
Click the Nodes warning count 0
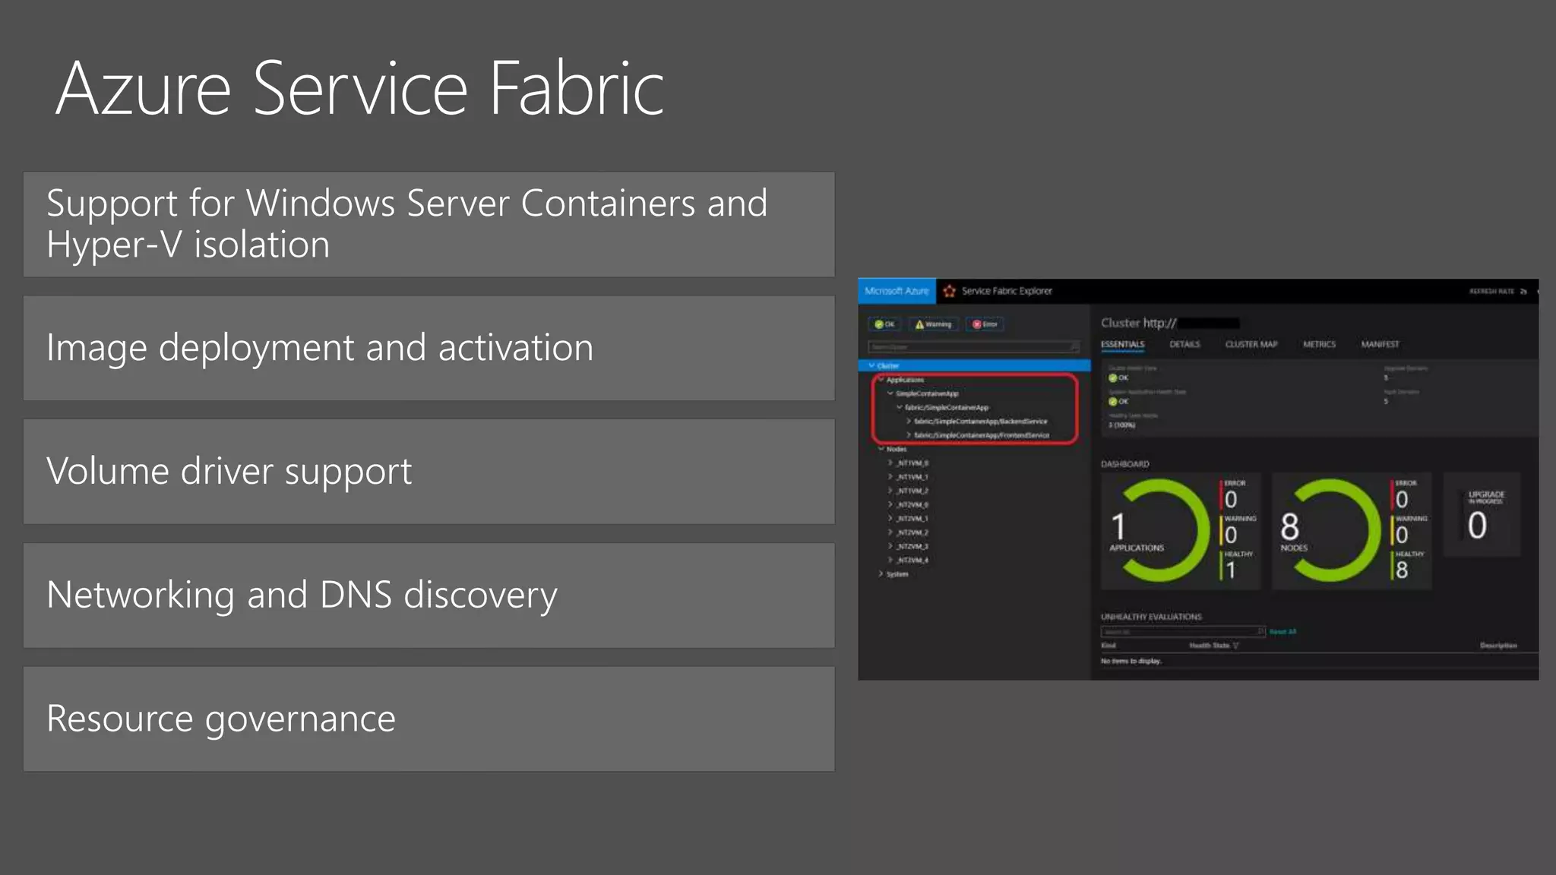[x=1402, y=535]
